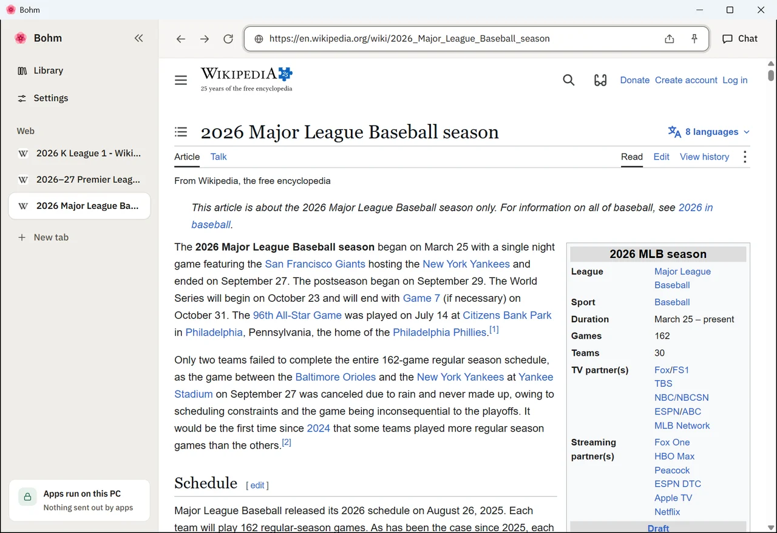Select the 2026 Major League Baseball tab
This screenshot has height=533, width=777.
tap(80, 206)
